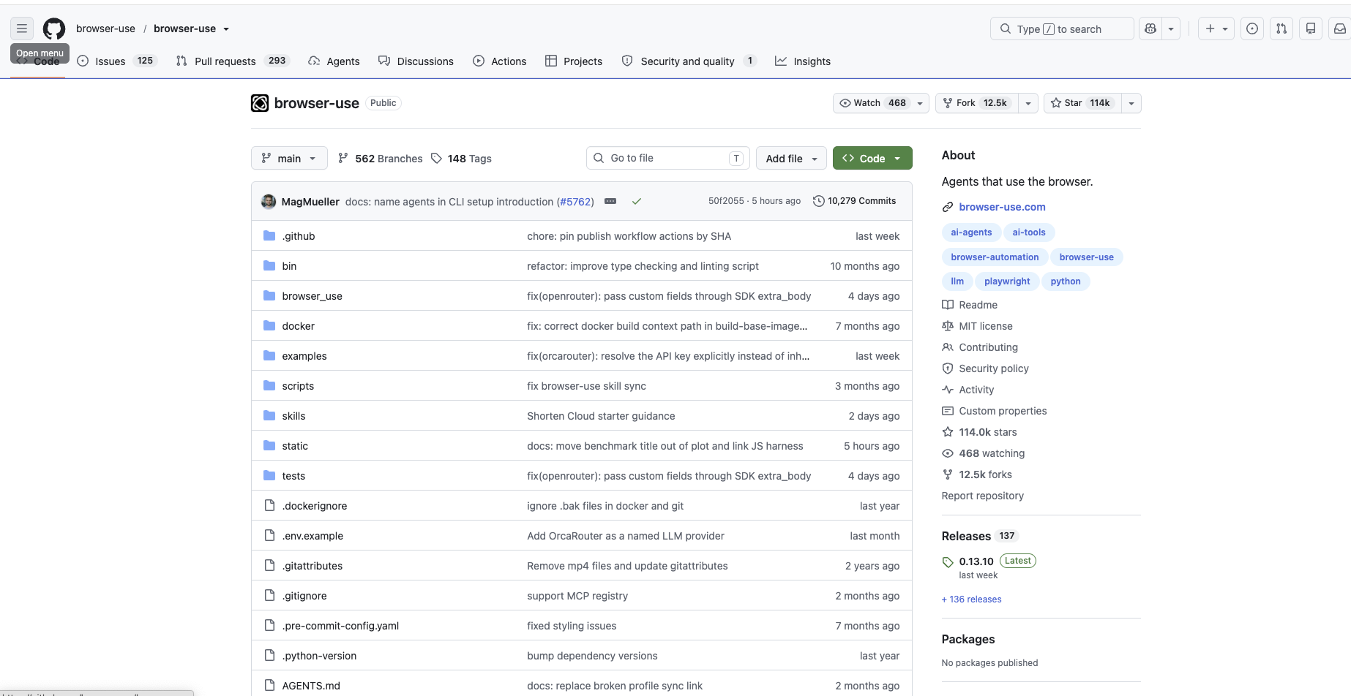Switch to the Pull requests tab

(233, 61)
